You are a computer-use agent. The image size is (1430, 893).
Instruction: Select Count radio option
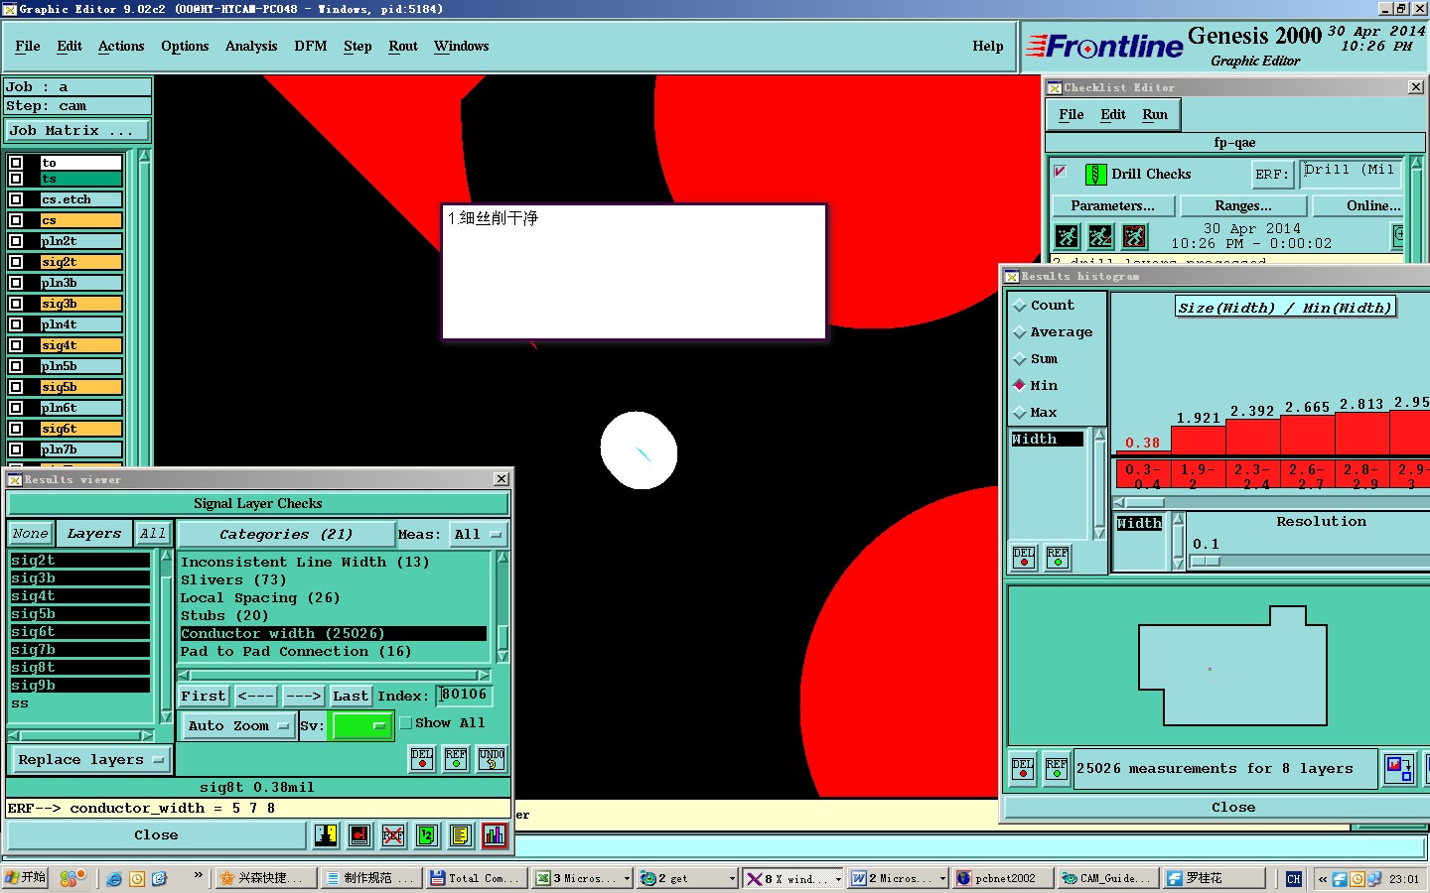tap(1020, 306)
